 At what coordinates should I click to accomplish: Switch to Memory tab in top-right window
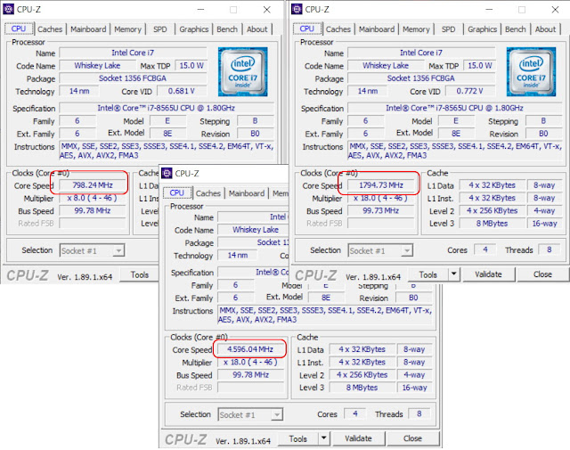click(x=416, y=29)
